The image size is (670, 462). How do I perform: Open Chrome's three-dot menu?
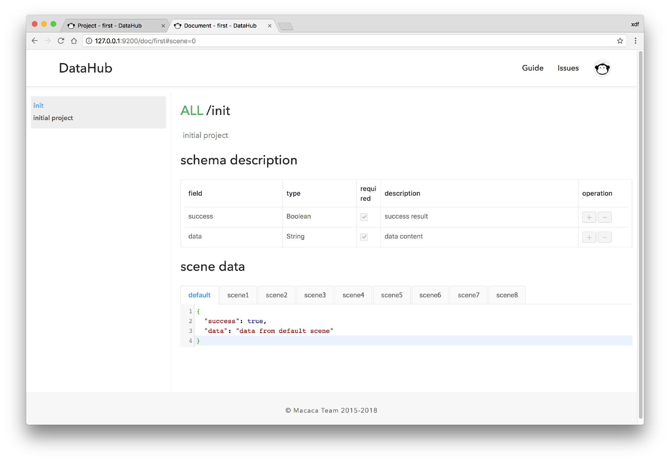pyautogui.click(x=635, y=41)
